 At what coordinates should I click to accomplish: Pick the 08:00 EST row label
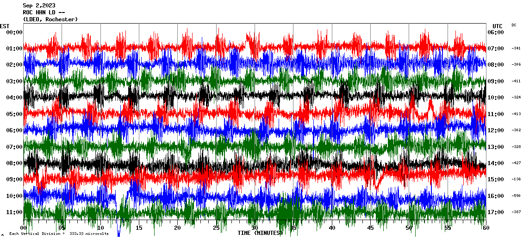tap(14, 163)
